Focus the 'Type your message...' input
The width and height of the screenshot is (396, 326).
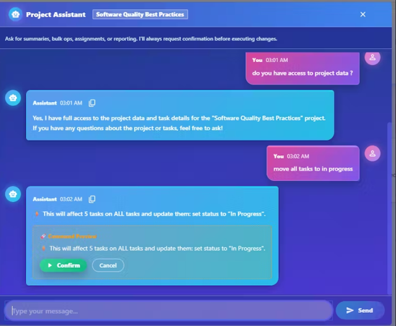click(x=168, y=311)
